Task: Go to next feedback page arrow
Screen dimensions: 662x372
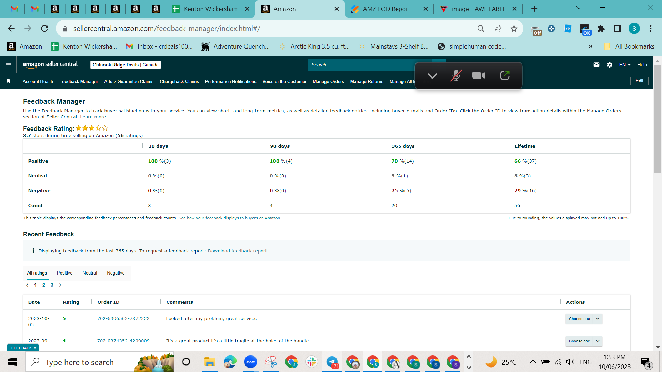Action: point(60,285)
